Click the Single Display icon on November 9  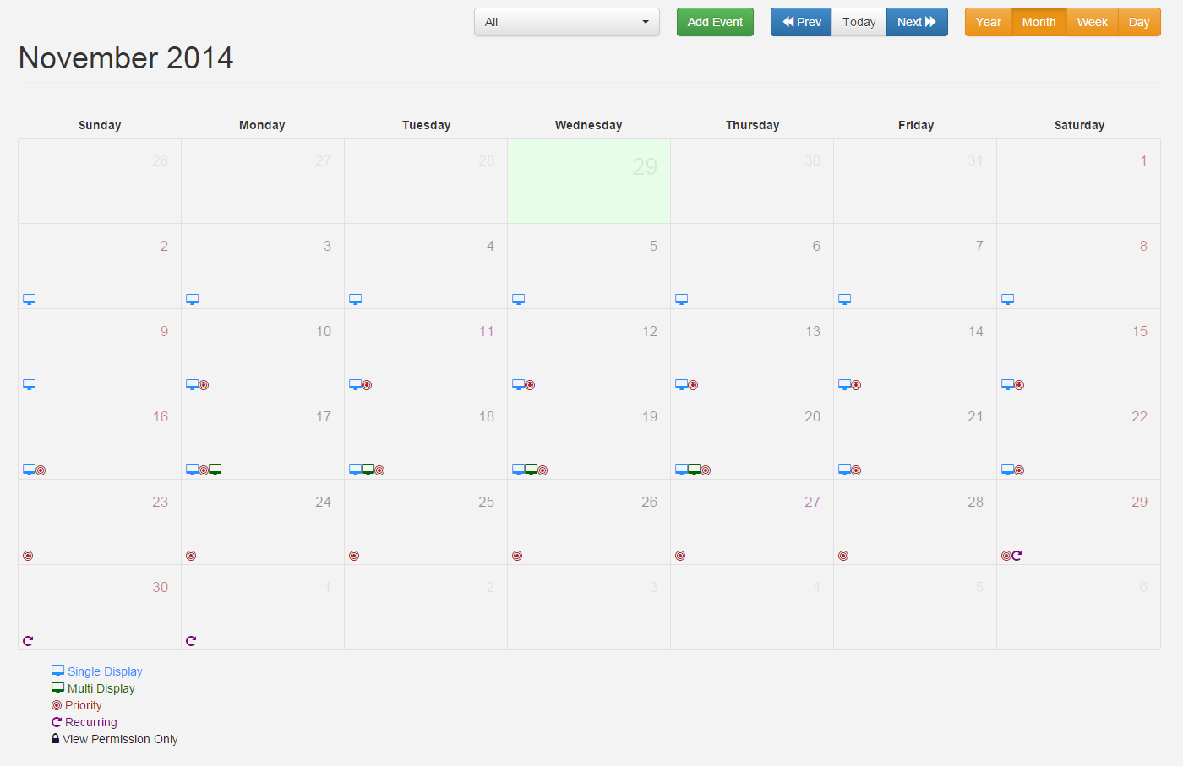pos(29,384)
